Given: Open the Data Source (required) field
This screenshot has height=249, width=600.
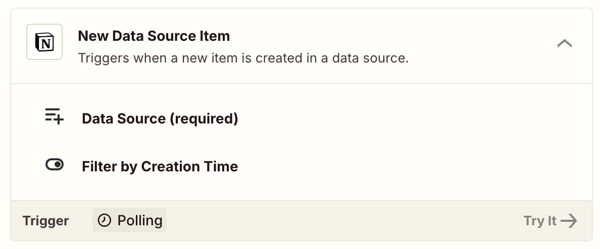Looking at the screenshot, I should coord(160,119).
